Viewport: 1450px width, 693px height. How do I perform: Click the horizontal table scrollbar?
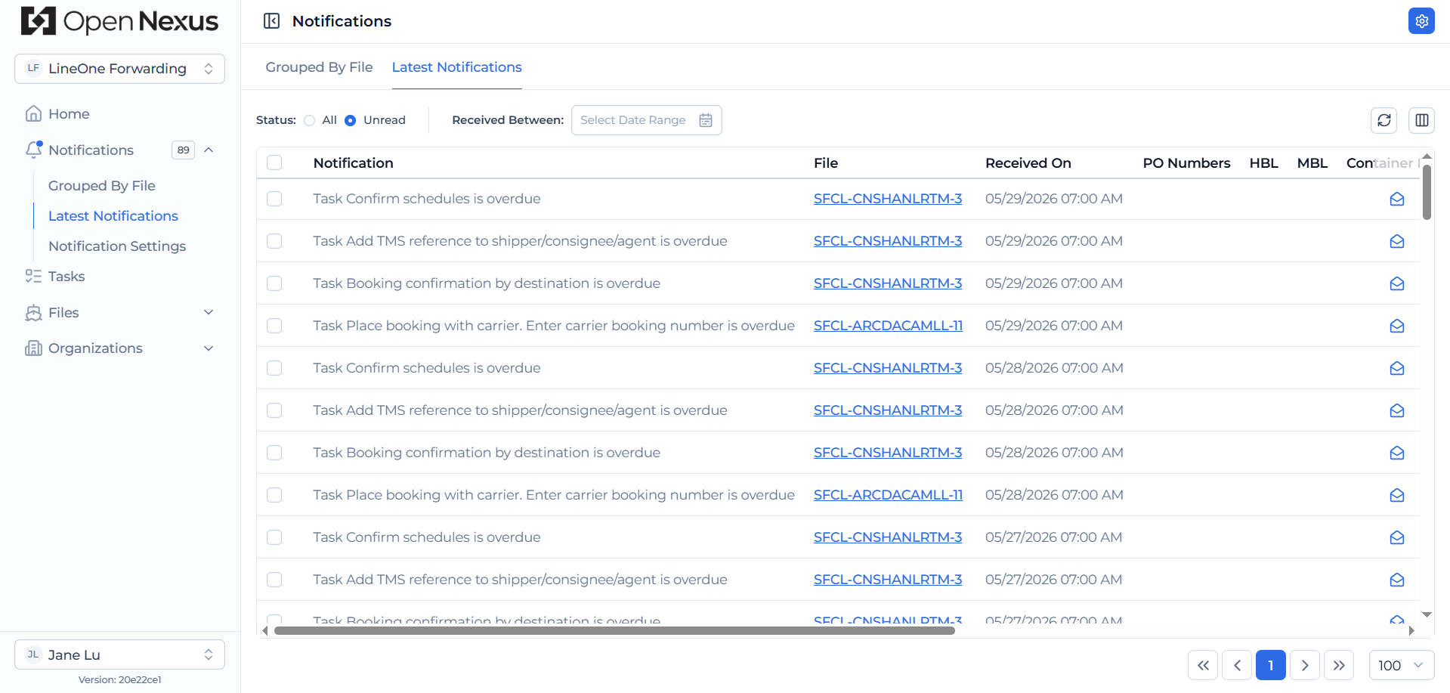point(614,630)
